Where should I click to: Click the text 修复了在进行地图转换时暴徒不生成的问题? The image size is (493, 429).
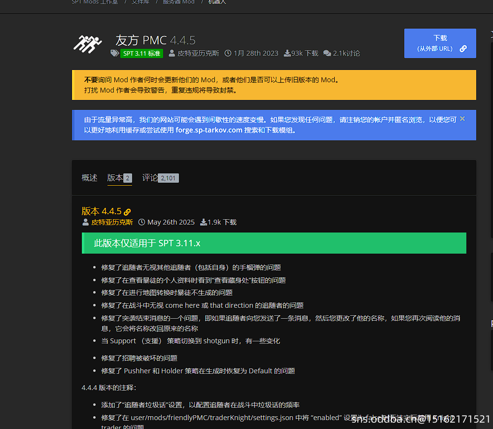(167, 293)
